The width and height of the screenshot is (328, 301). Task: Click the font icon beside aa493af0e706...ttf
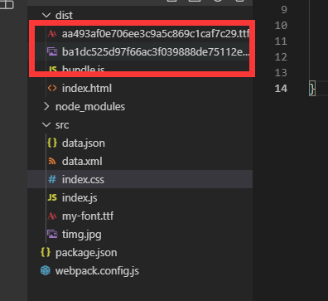pos(52,34)
